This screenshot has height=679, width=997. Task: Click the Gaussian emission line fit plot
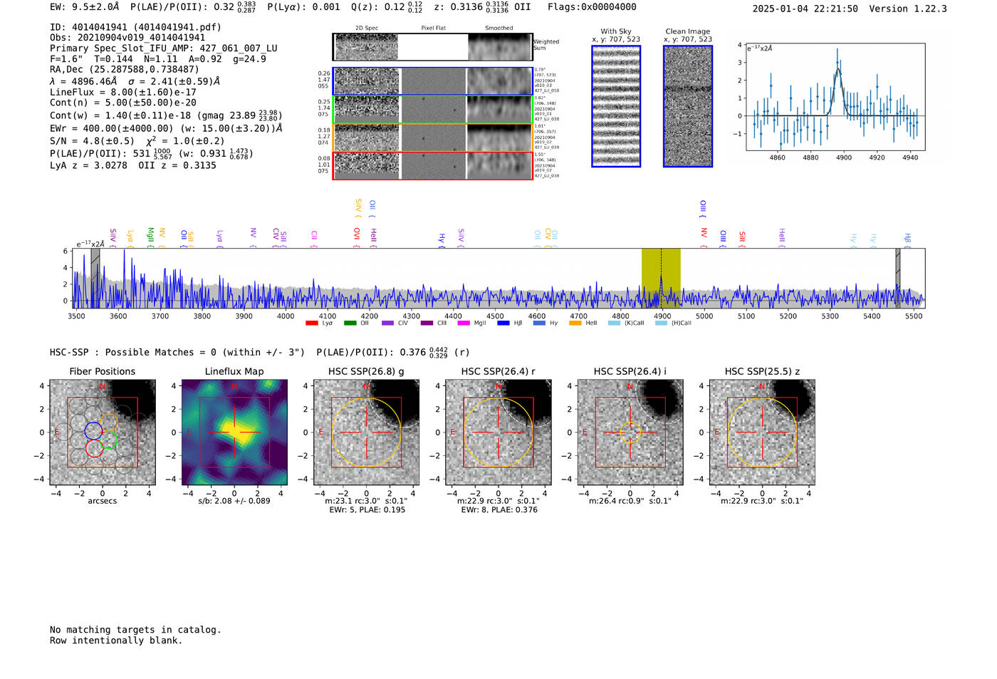(x=835, y=97)
